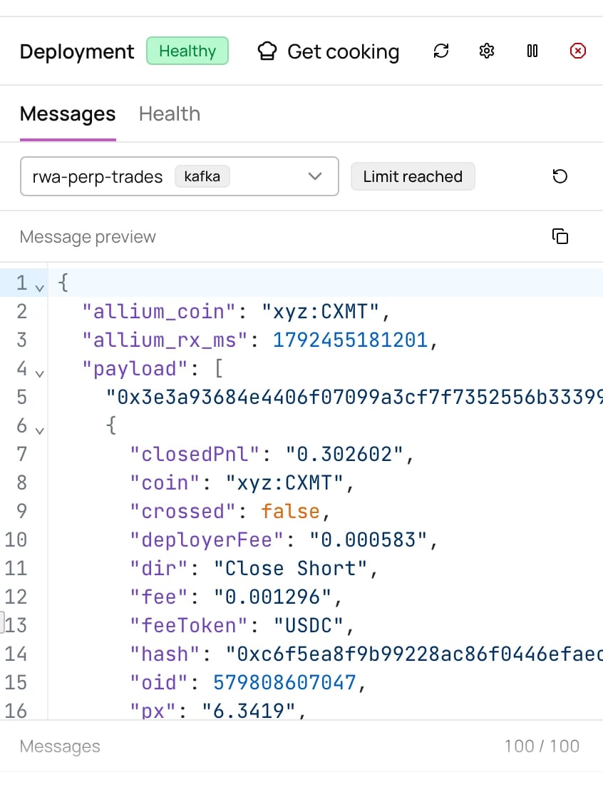Click the payload address starting 0x3e3a9368
The width and height of the screenshot is (603, 785).
pyautogui.click(x=354, y=397)
